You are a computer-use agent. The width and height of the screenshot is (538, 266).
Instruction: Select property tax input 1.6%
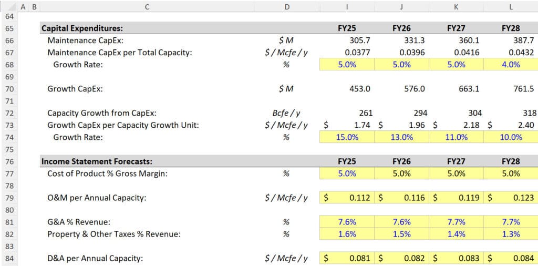point(347,234)
